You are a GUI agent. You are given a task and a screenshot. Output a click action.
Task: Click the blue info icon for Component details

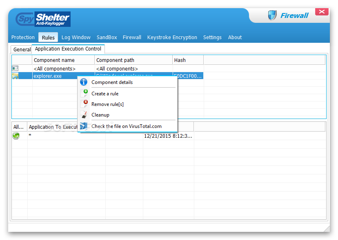pyautogui.click(x=84, y=82)
